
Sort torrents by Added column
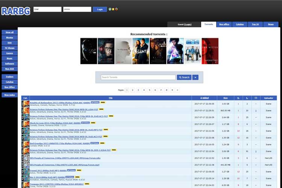pos(205,98)
